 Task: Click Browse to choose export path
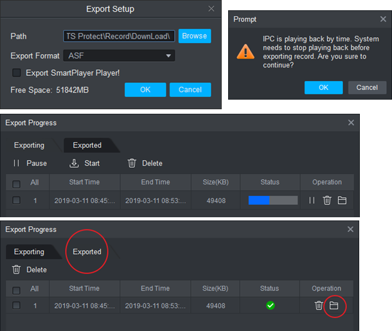[x=194, y=36]
